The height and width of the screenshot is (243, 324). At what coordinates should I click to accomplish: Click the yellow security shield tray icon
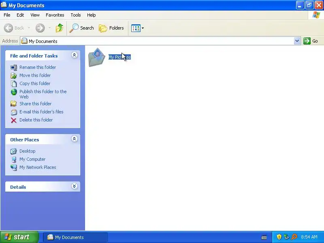point(279,237)
